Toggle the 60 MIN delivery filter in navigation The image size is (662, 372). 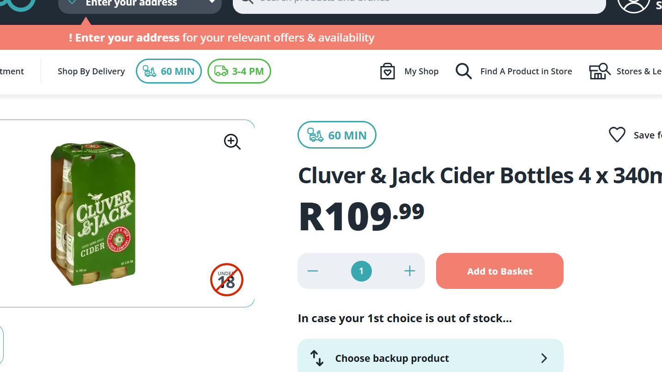169,71
